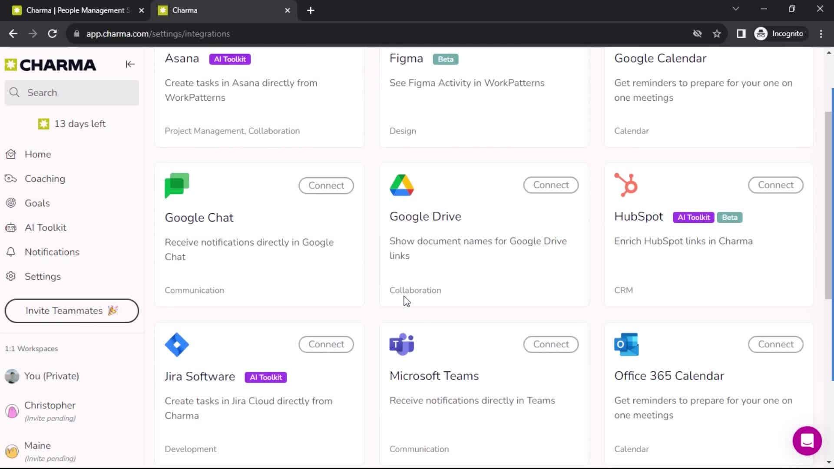Open You (Private) workspace
The width and height of the screenshot is (834, 469).
pyautogui.click(x=52, y=376)
